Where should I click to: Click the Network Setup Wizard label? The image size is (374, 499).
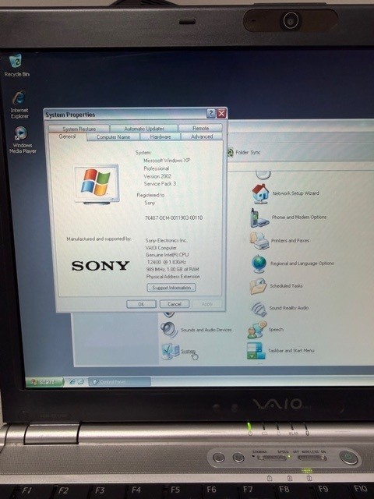(295, 193)
